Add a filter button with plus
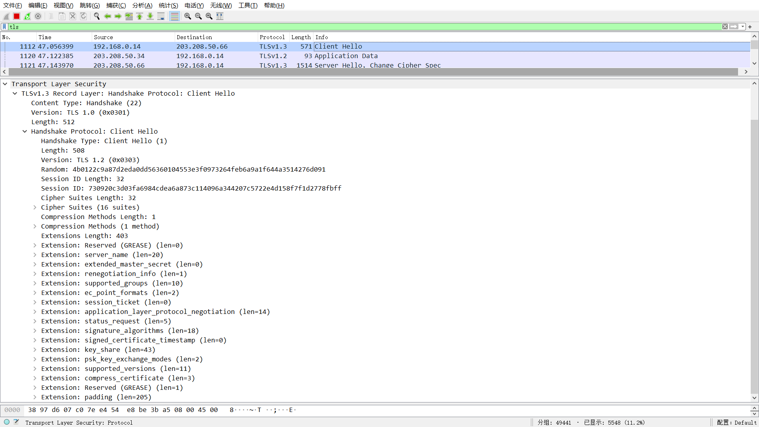The image size is (759, 427). (x=750, y=26)
